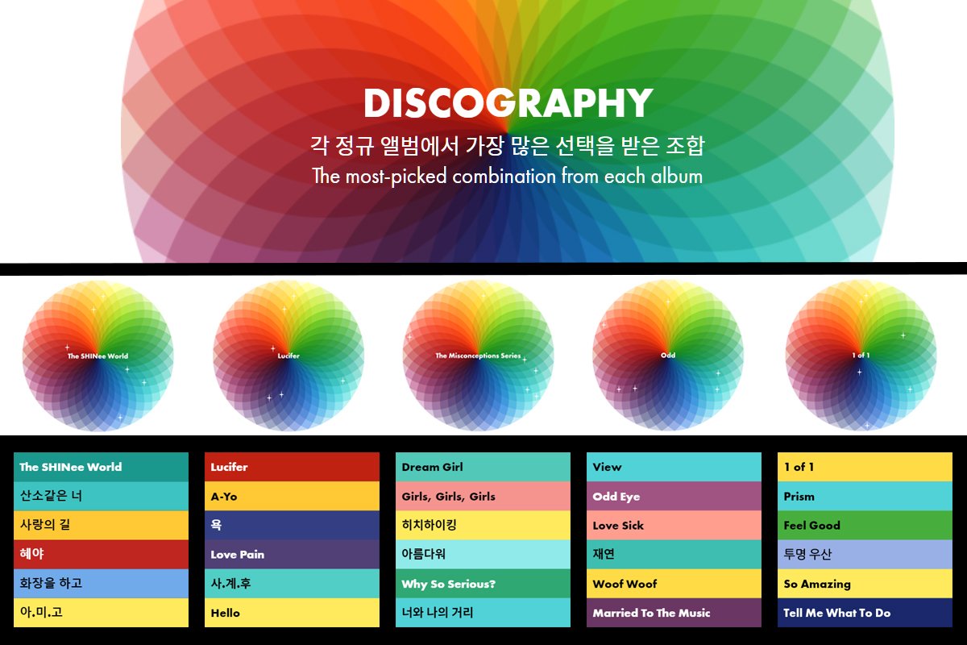Viewport: 967px width, 645px height.
Task: Select the '산소같은 너' swatch
Action: (101, 496)
